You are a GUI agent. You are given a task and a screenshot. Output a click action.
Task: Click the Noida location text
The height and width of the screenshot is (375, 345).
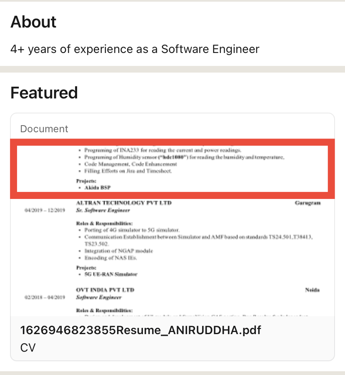[x=312, y=289]
